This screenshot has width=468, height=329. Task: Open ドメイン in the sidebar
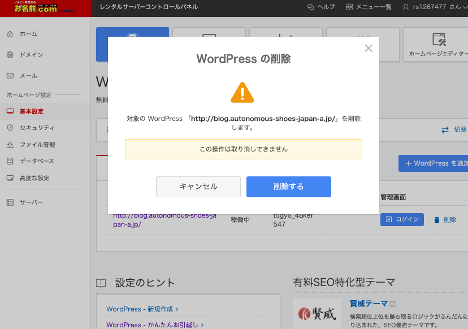point(31,55)
